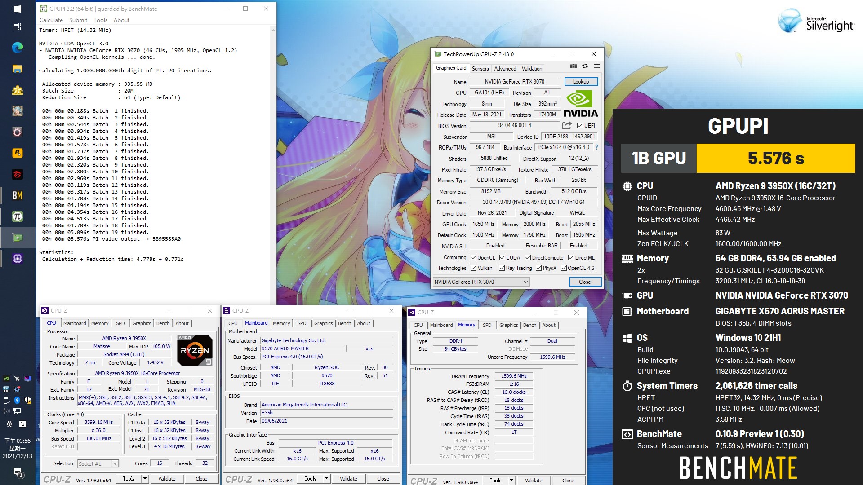
Task: Click the Lookup button in GPU-Z
Action: click(x=581, y=82)
